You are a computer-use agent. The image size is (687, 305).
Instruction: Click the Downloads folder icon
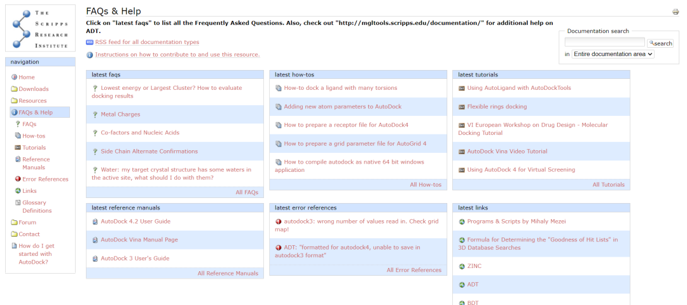point(15,89)
